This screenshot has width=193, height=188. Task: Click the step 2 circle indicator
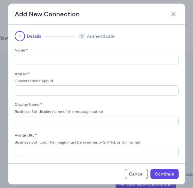pyautogui.click(x=82, y=36)
